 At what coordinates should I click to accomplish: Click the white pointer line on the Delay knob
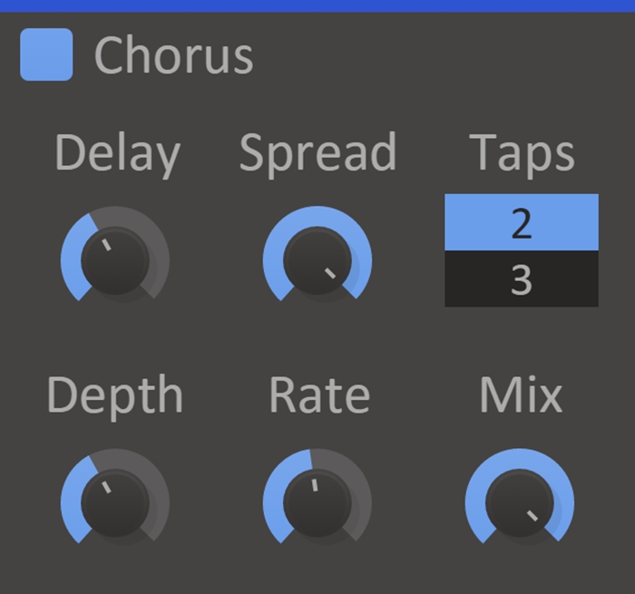click(x=107, y=245)
